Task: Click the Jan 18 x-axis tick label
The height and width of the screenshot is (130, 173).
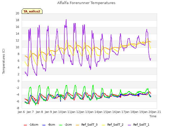Action: (129, 112)
